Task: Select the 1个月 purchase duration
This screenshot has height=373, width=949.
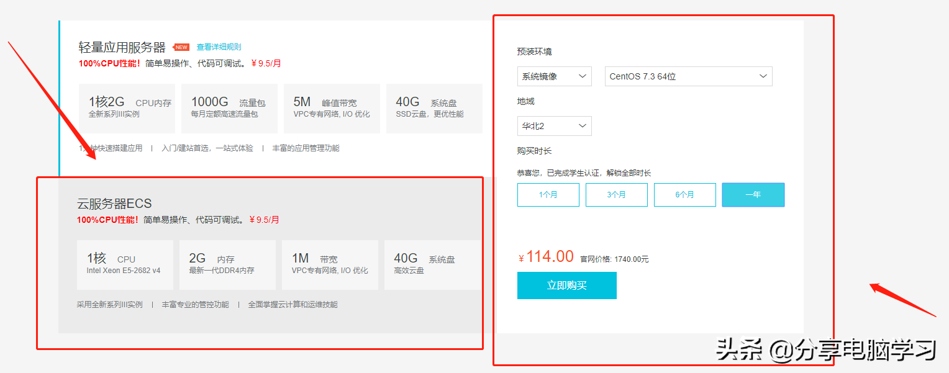Action: click(548, 194)
